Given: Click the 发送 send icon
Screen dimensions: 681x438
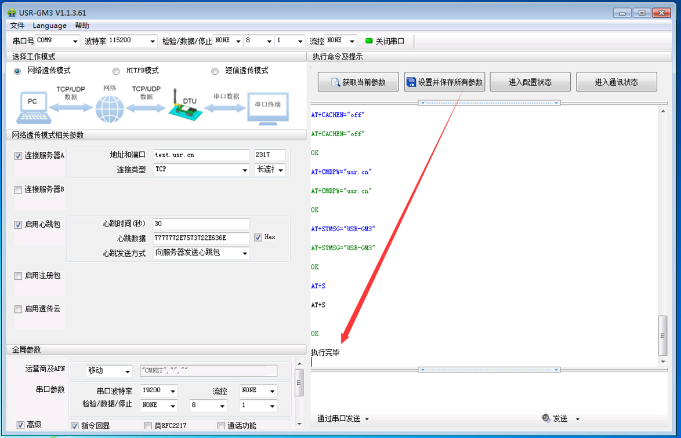Looking at the screenshot, I should click(546, 418).
